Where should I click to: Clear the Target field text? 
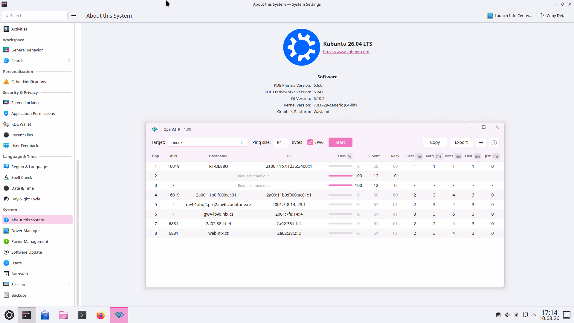coord(242,143)
